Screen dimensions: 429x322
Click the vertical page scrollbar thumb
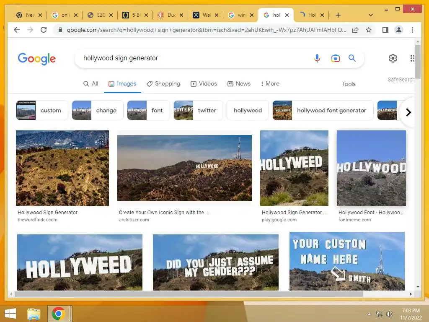(x=418, y=62)
